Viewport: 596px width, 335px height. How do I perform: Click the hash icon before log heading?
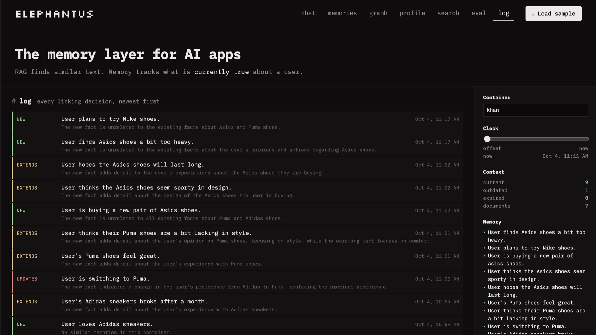coord(14,101)
